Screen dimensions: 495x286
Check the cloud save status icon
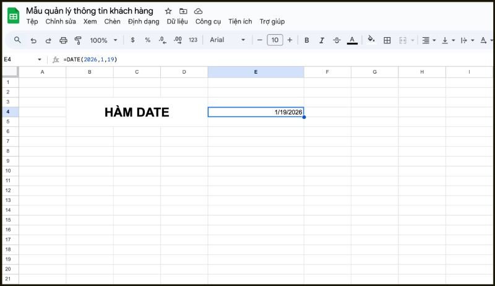(198, 11)
